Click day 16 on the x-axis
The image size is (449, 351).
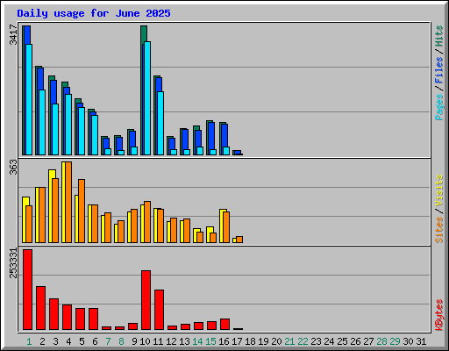coord(224,341)
